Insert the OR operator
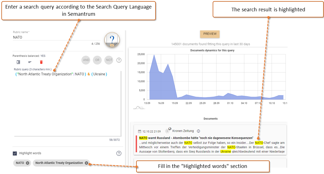Viewport: 324px width, 174px height. [x=97, y=60]
